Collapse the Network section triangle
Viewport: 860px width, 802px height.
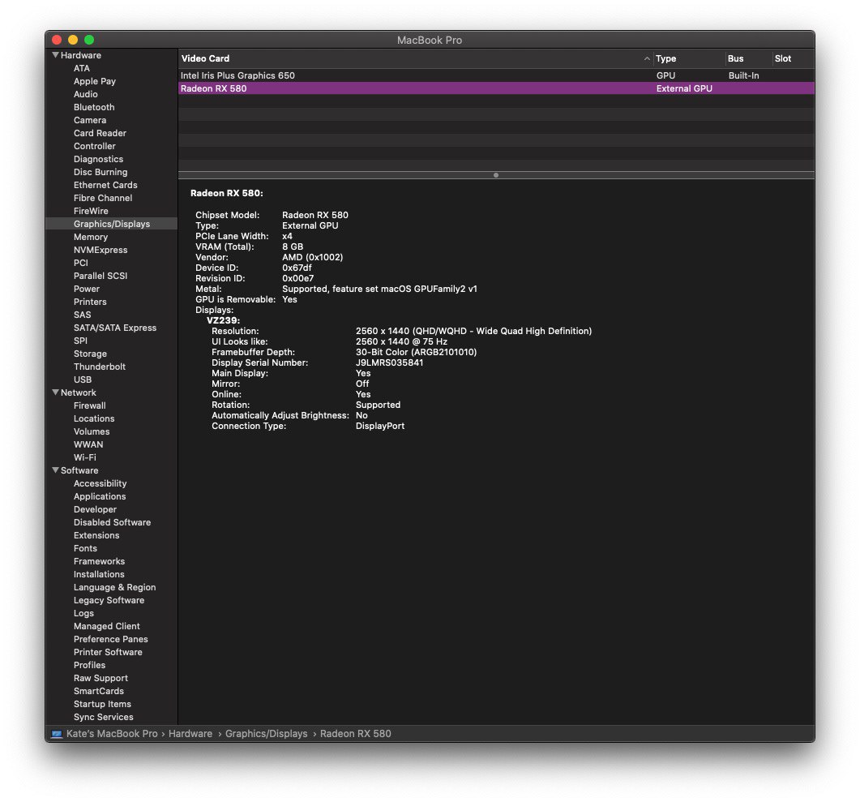coord(55,392)
